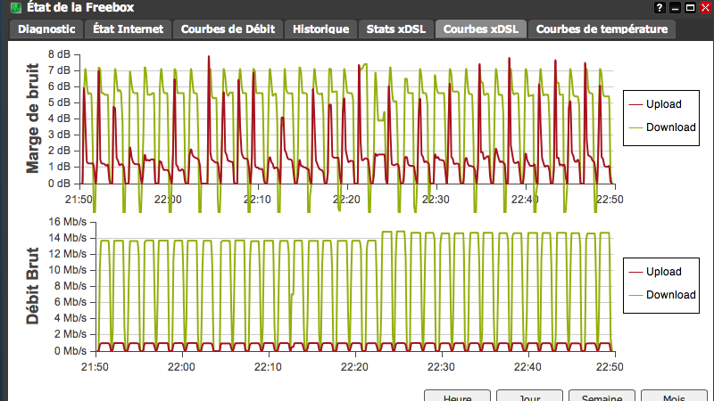Screen dimensions: 714x401
Task: Open the help question mark icon
Action: coord(660,7)
